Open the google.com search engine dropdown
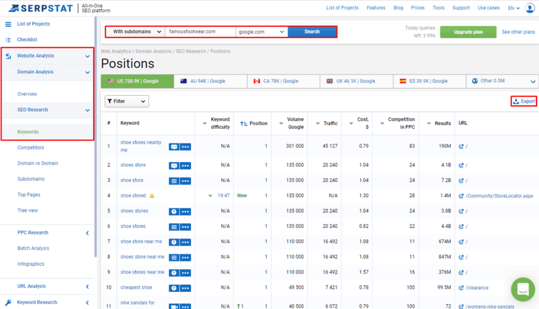Screen dimensions: 539x309 (x=261, y=32)
